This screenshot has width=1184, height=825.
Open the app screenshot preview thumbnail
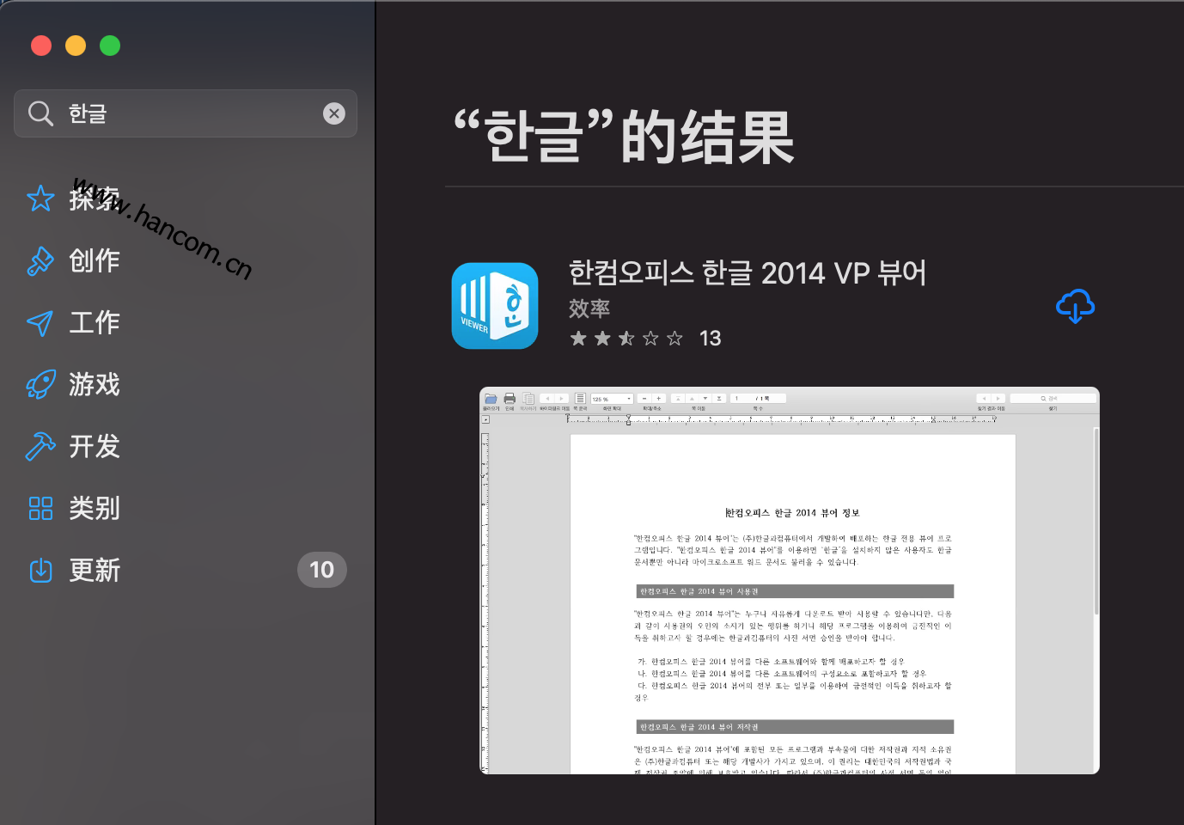point(790,581)
